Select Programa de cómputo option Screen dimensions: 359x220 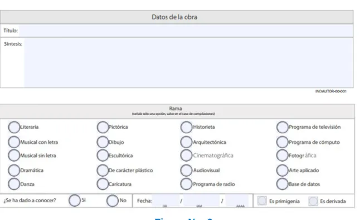pos(282,142)
